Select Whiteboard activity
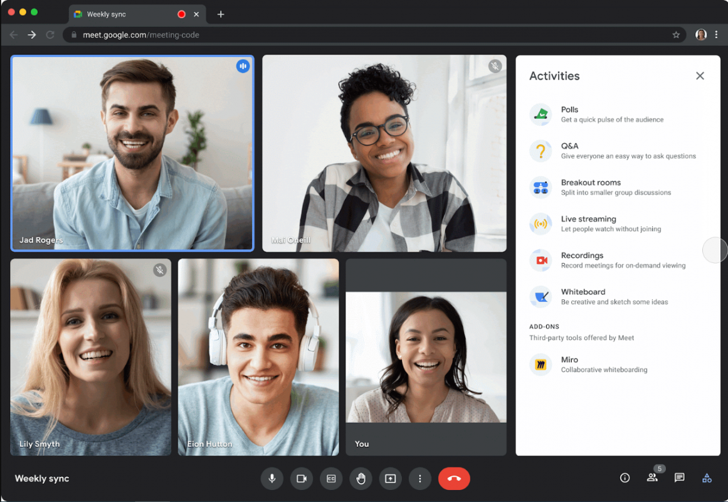728x502 pixels. coord(618,297)
